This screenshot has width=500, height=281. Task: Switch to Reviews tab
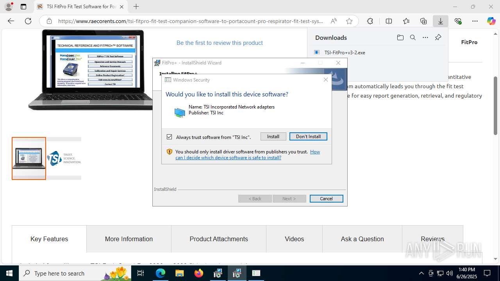[x=432, y=239]
